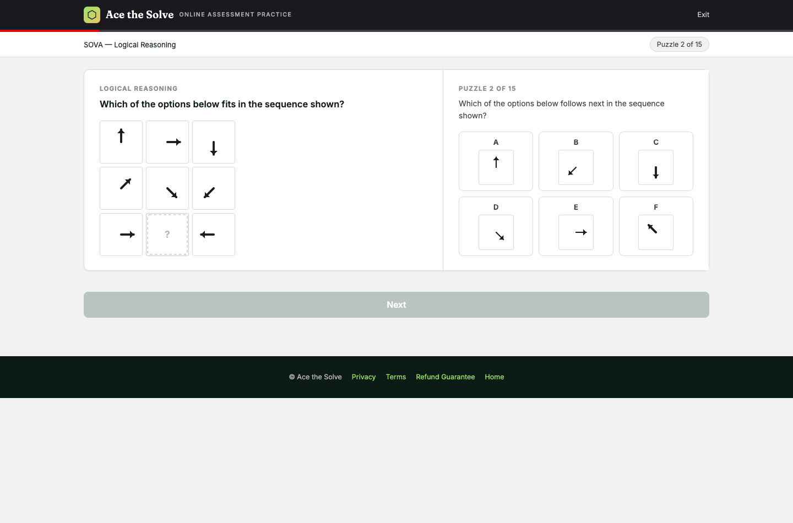Click the up arrow cell in sequence grid

[121, 142]
